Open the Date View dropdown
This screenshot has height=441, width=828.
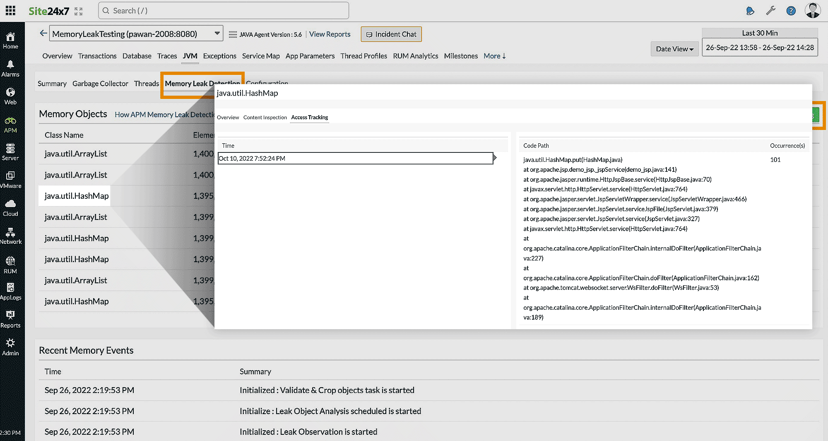pos(674,49)
